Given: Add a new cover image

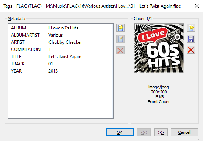Looking at the screenshot, I should (191, 28).
